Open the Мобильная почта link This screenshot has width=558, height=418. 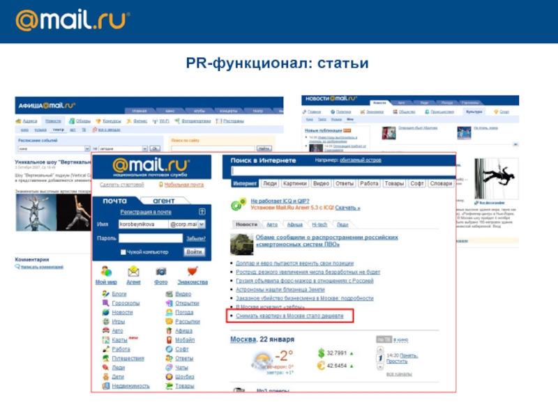(184, 185)
